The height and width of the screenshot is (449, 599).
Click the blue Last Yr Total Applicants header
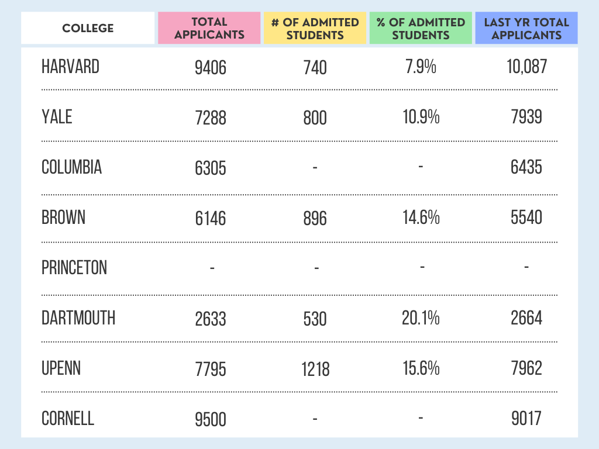pos(526,28)
